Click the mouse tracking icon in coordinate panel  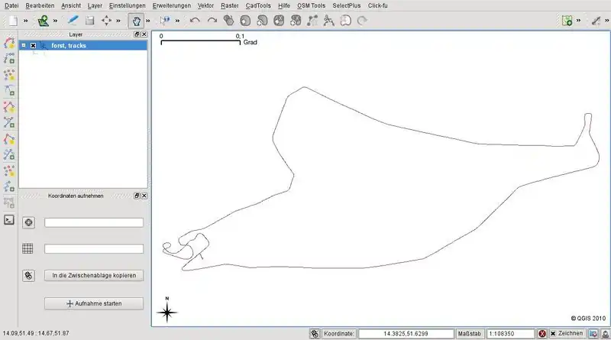pos(28,276)
